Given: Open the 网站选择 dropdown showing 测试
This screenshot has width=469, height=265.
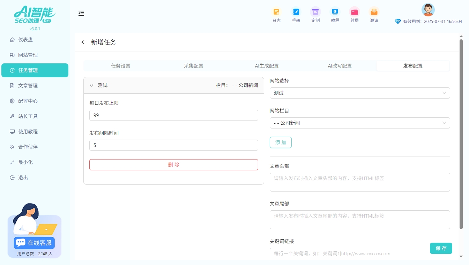Looking at the screenshot, I should (359, 93).
